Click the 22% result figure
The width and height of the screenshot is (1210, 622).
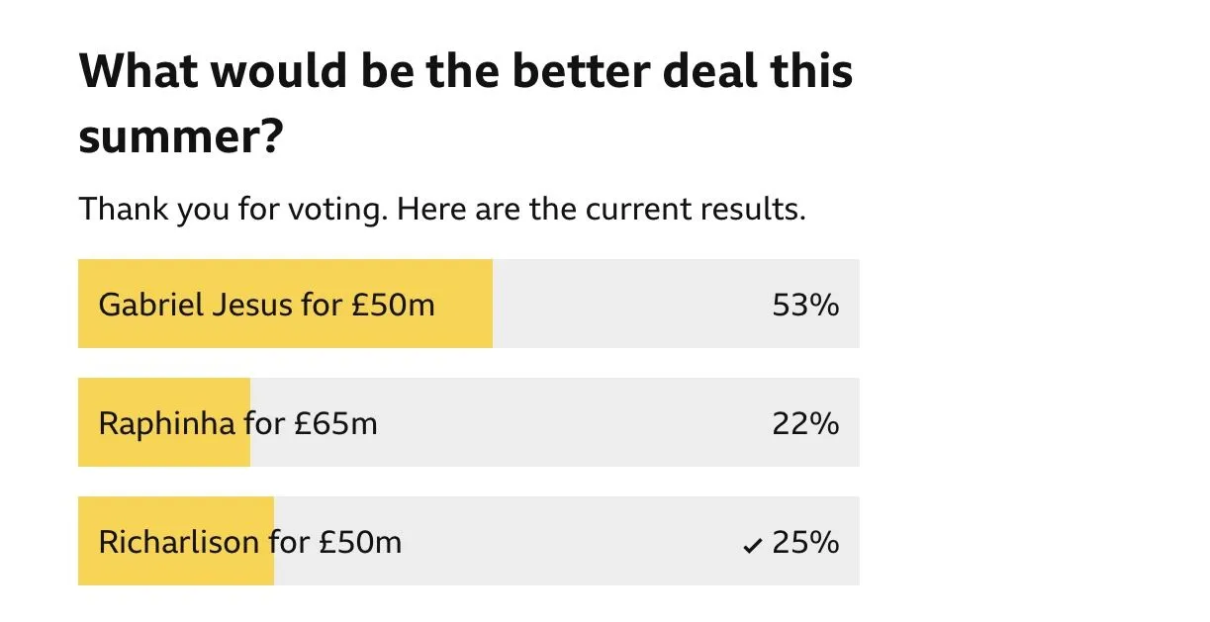tap(805, 424)
